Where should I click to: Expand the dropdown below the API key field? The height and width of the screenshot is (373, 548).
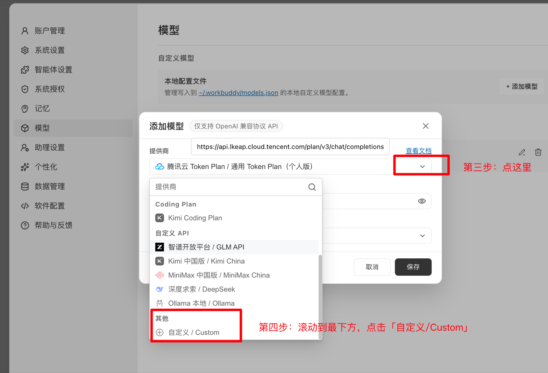[422, 236]
